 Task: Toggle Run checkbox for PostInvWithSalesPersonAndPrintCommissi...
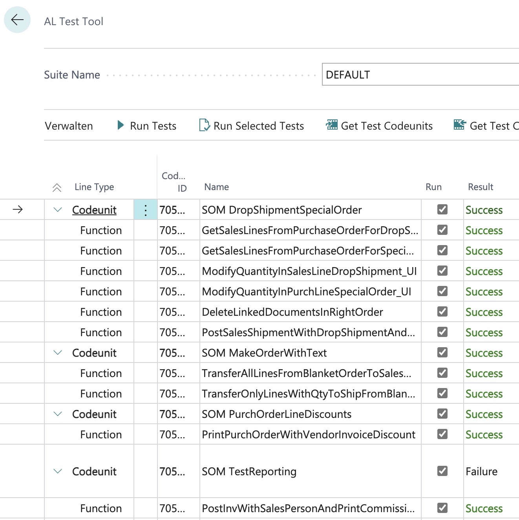click(442, 508)
